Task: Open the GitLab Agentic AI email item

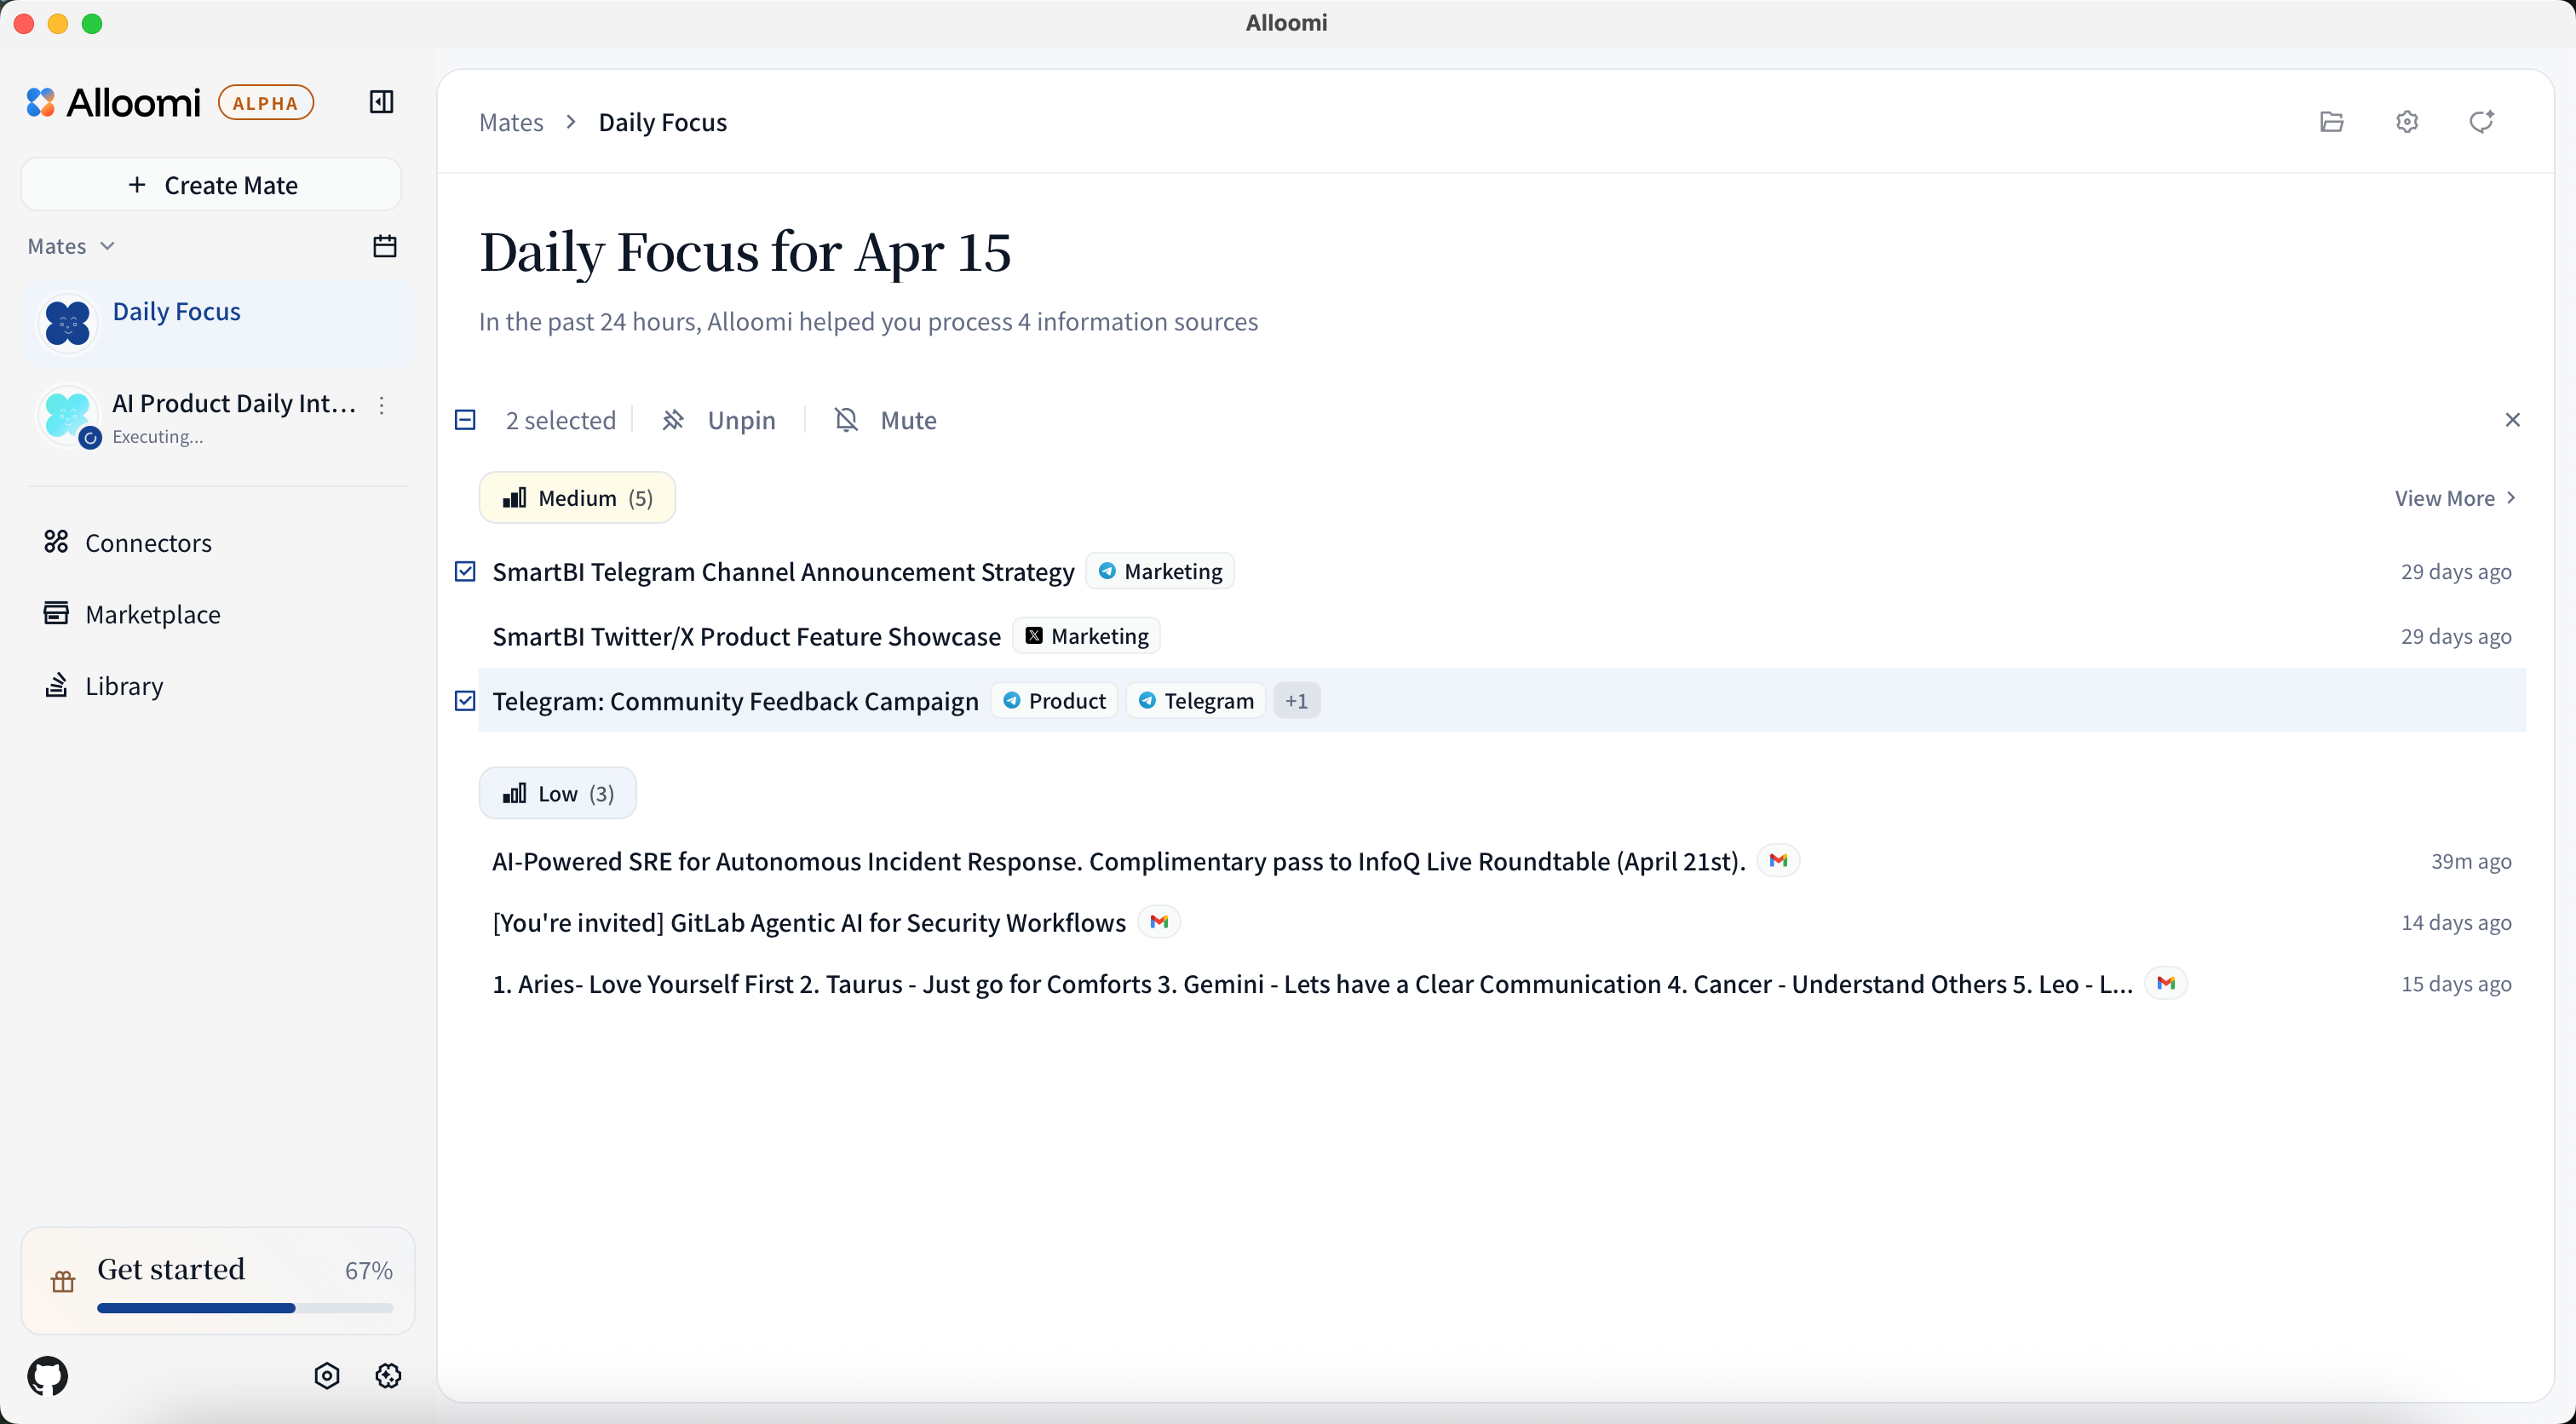Action: coord(808,922)
